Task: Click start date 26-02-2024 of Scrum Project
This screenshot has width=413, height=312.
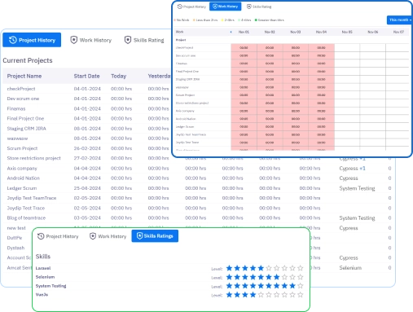Action: click(x=87, y=148)
